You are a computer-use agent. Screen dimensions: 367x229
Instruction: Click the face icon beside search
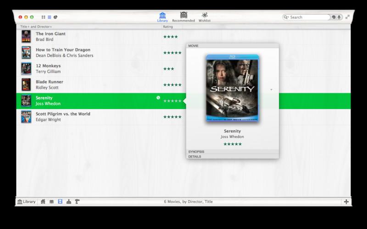tap(334, 17)
